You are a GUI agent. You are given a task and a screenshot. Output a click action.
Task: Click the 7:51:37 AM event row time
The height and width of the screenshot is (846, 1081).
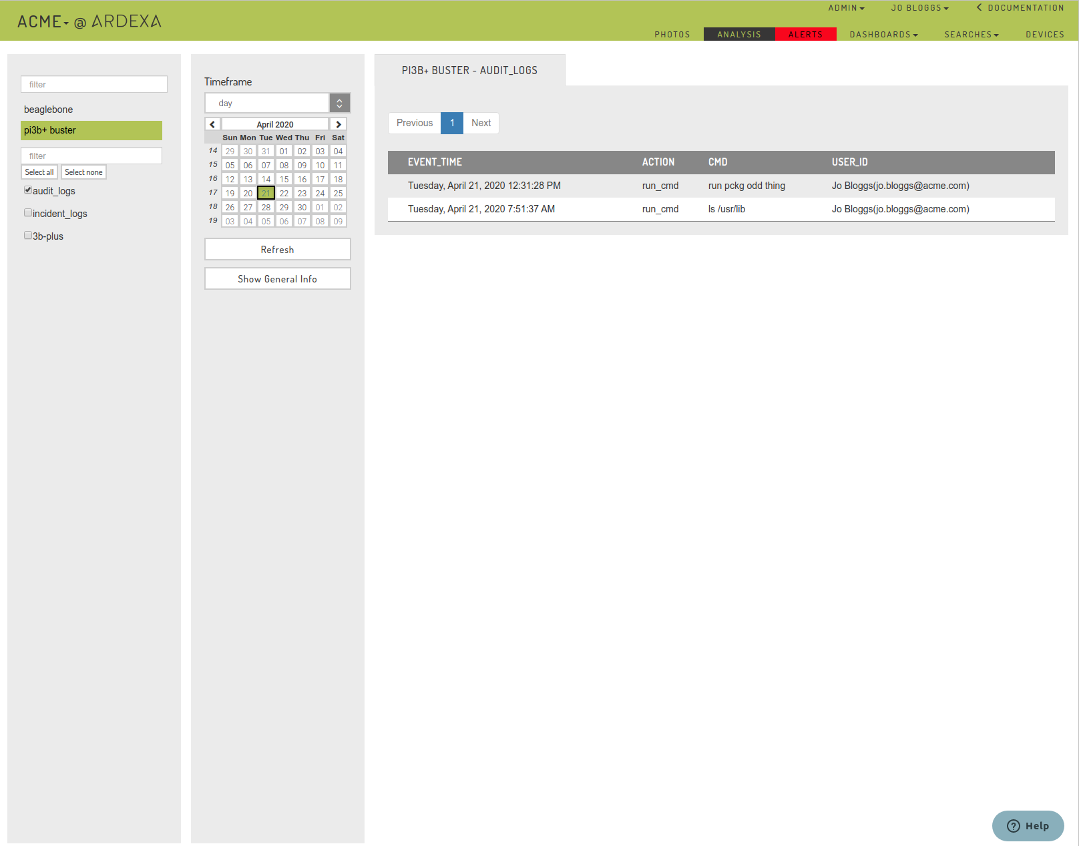(481, 209)
